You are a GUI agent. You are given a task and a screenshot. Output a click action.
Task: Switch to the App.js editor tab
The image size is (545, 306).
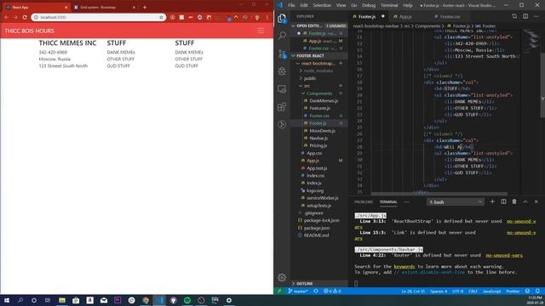(405, 16)
